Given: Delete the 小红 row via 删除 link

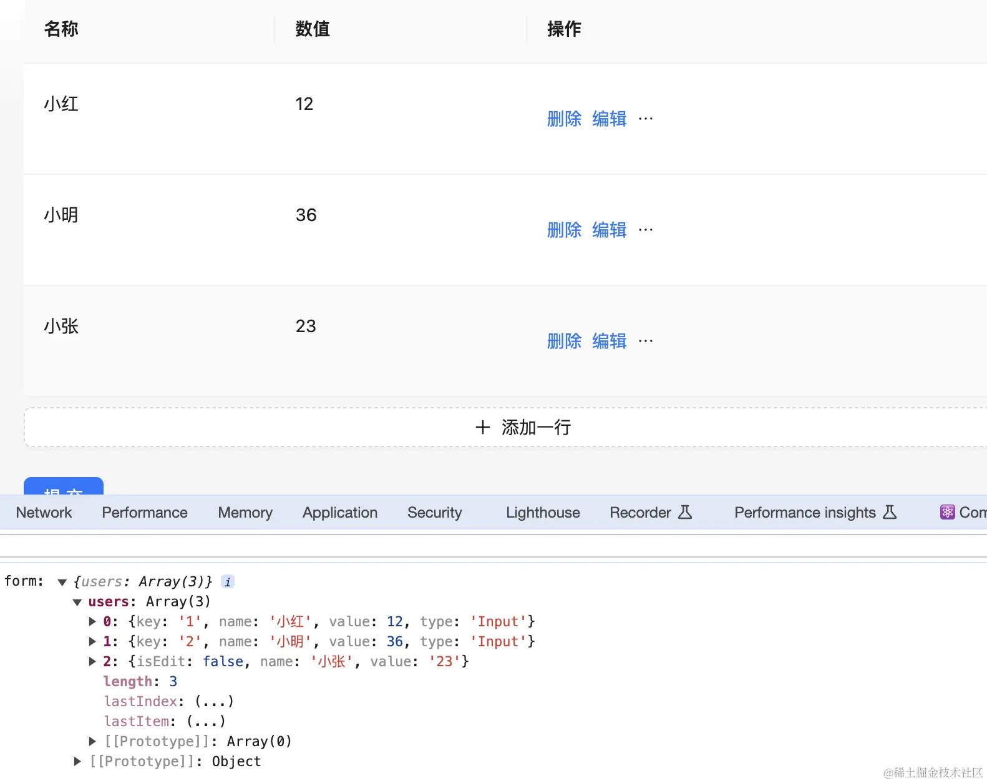Looking at the screenshot, I should 564,119.
